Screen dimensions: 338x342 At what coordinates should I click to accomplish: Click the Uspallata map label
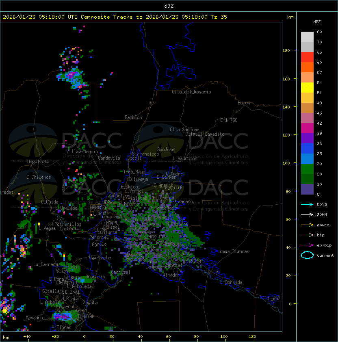coord(38,162)
